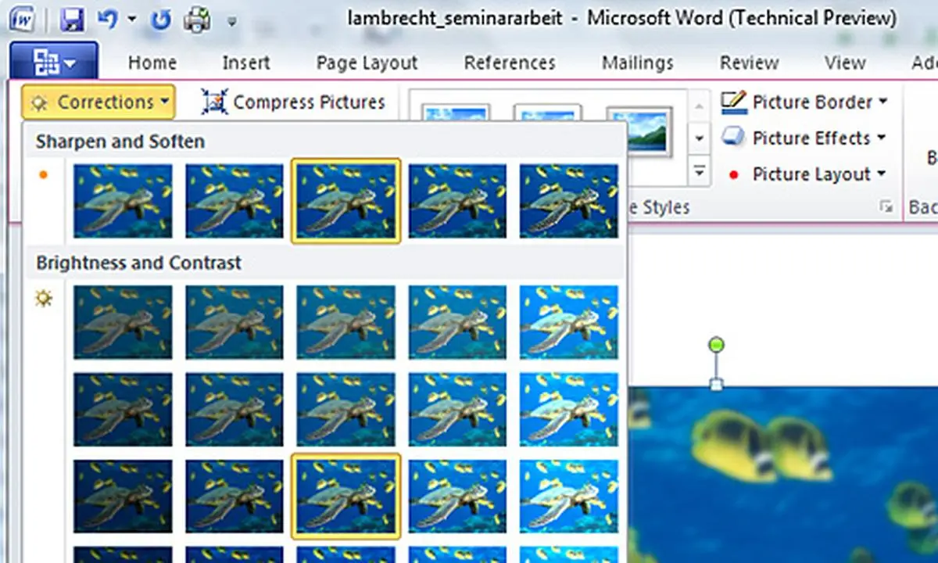Click the Save icon on Quick Access toolbar
The height and width of the screenshot is (563, 938).
(72, 18)
